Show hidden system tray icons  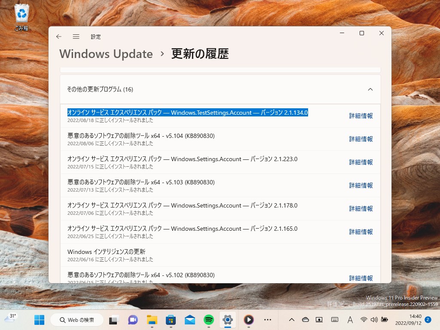(x=292, y=320)
